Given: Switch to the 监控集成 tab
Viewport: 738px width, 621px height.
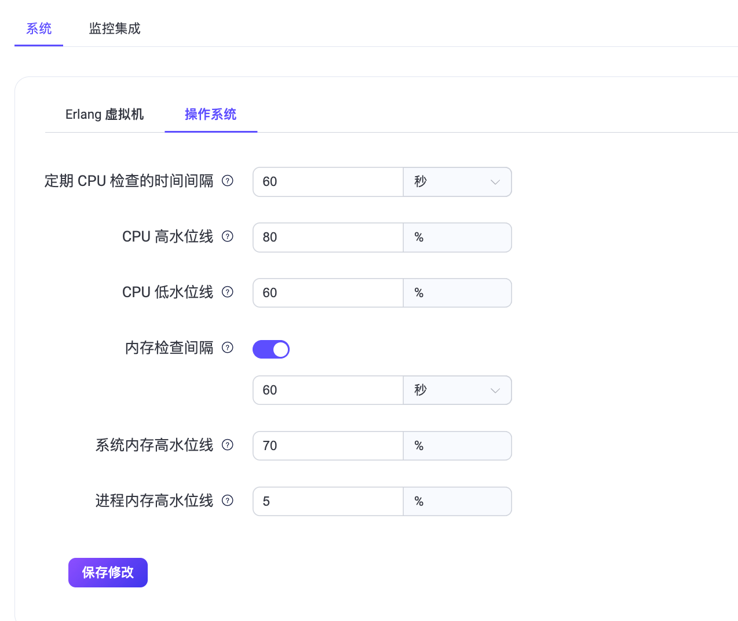Looking at the screenshot, I should coord(115,28).
